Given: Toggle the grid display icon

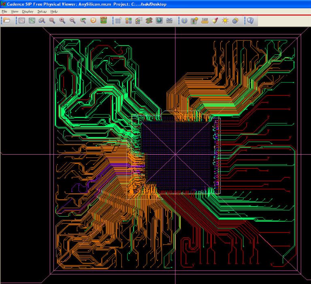Looking at the screenshot, I should (118, 20).
